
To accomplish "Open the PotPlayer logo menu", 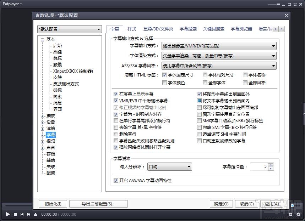I will click(x=11, y=4).
